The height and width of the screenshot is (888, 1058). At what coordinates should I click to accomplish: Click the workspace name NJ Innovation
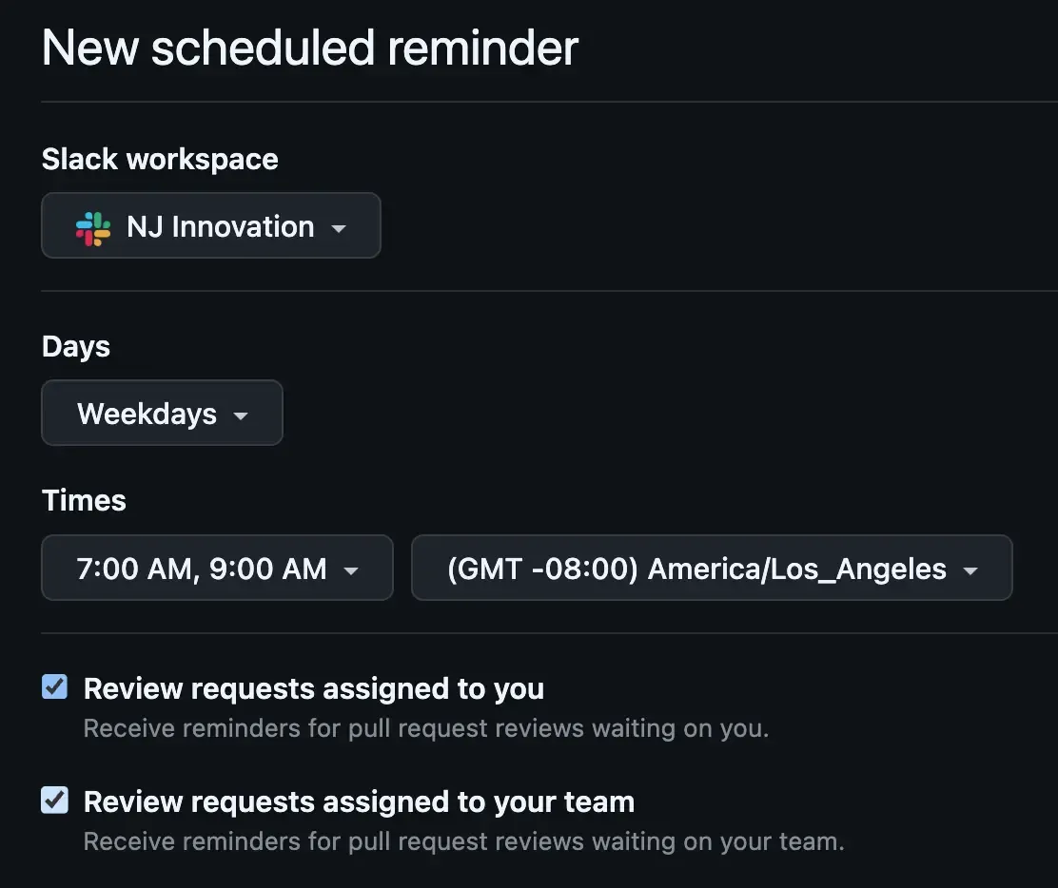[220, 226]
